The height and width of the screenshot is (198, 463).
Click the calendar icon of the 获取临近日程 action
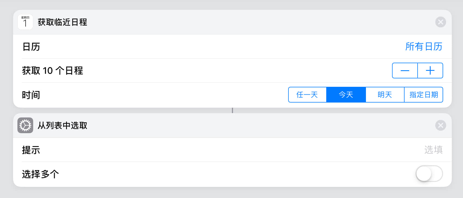pyautogui.click(x=25, y=22)
